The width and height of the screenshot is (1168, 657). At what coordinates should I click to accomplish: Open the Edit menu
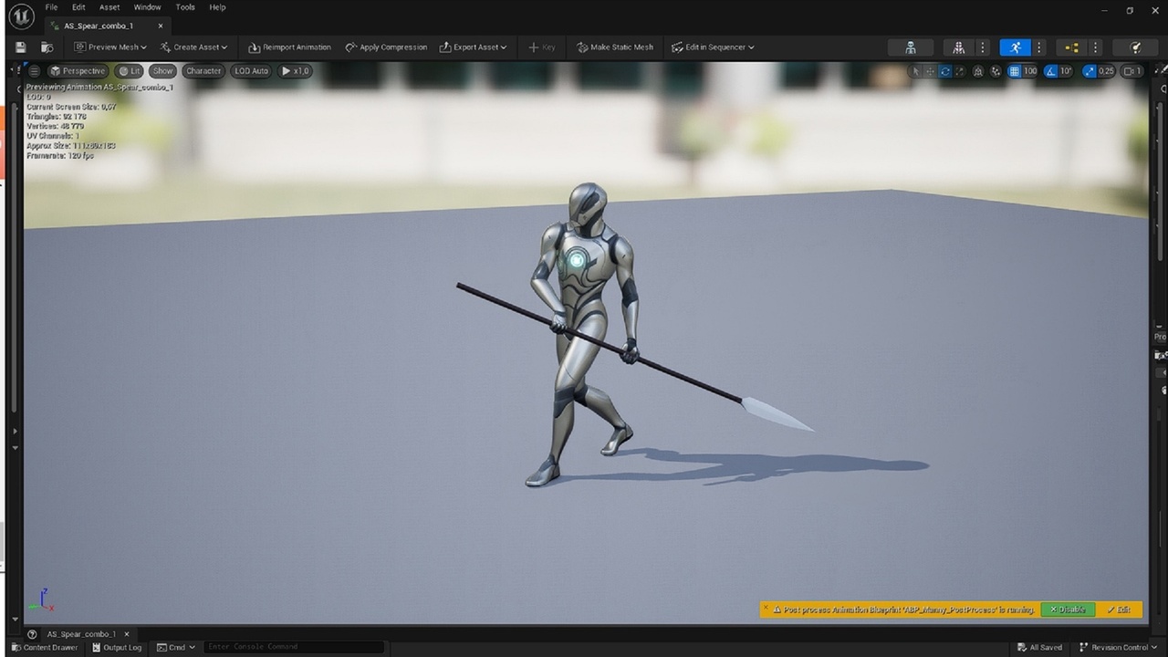78,7
